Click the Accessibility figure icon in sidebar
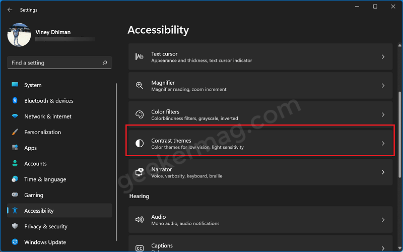The width and height of the screenshot is (403, 252). tap(15, 211)
